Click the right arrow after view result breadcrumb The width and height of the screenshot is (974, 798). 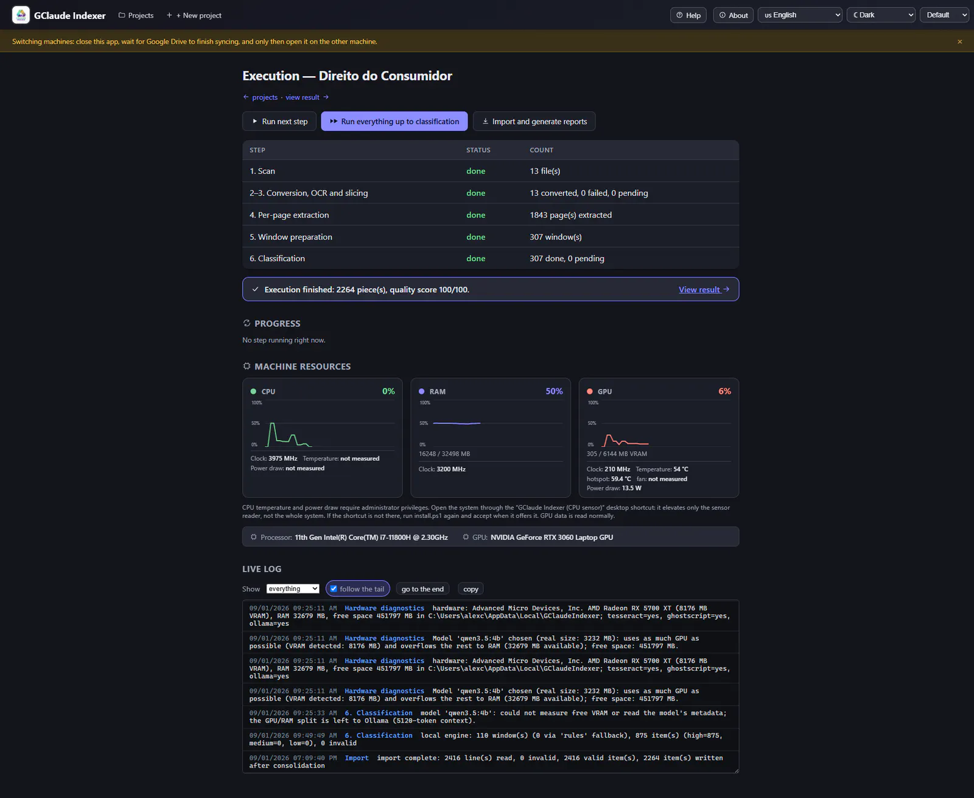[x=326, y=97]
